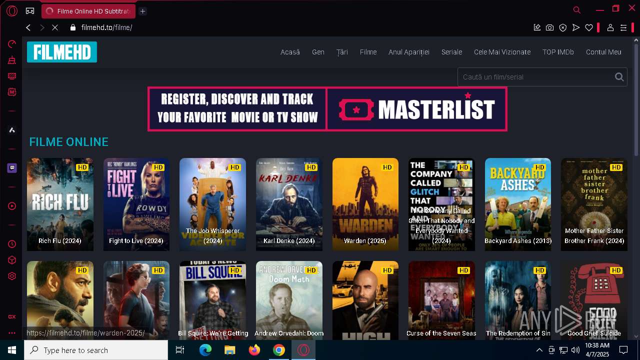
Task: Click the taskbar Type here to search box
Action: tap(96, 350)
